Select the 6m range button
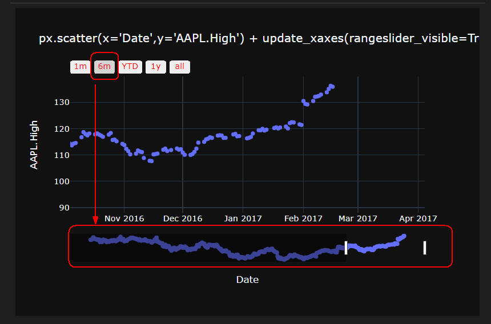491x324 pixels. [104, 67]
